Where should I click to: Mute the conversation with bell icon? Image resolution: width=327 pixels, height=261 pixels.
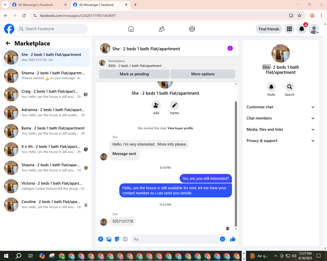pyautogui.click(x=271, y=87)
